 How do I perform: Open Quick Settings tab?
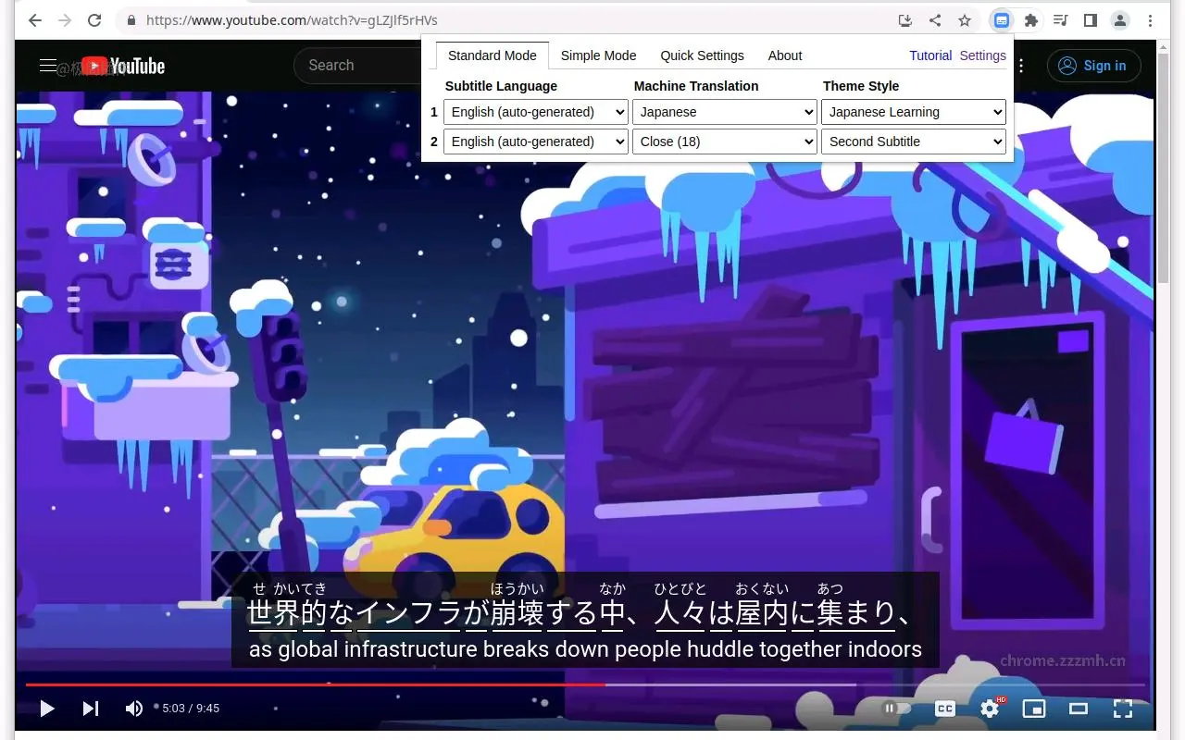tap(702, 55)
